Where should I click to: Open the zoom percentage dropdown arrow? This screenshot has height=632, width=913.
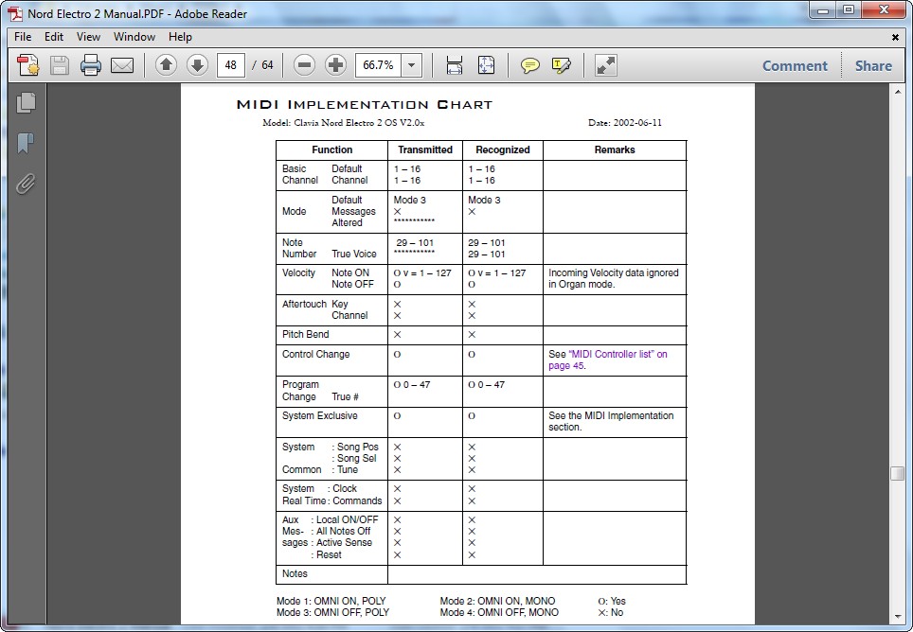(412, 65)
